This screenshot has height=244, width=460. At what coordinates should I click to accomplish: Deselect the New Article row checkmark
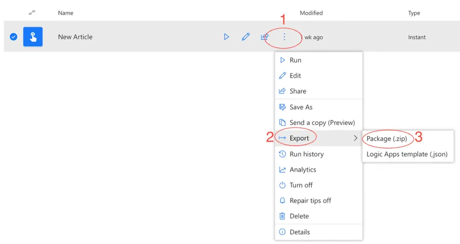tap(14, 37)
